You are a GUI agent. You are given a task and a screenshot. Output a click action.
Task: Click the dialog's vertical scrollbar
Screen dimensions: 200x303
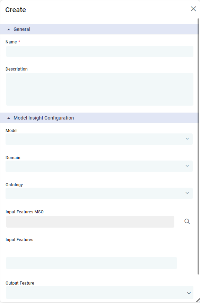(x=198, y=146)
